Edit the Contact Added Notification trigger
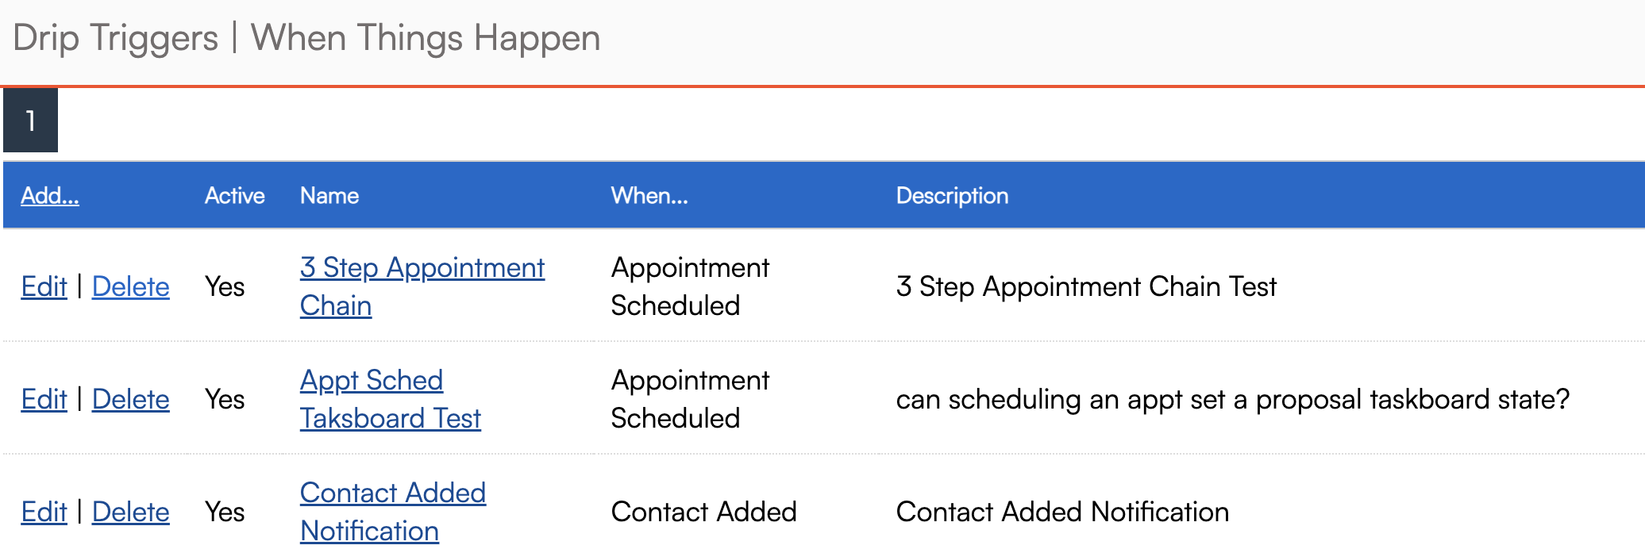Screen dimensions: 1645x549 (44, 512)
